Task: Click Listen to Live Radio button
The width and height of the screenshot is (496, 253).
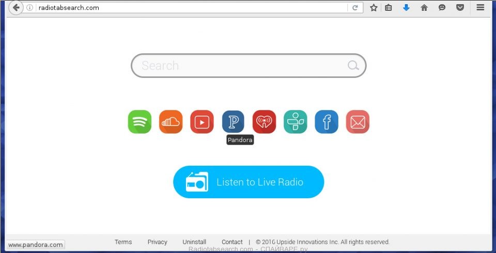Action: 249,182
